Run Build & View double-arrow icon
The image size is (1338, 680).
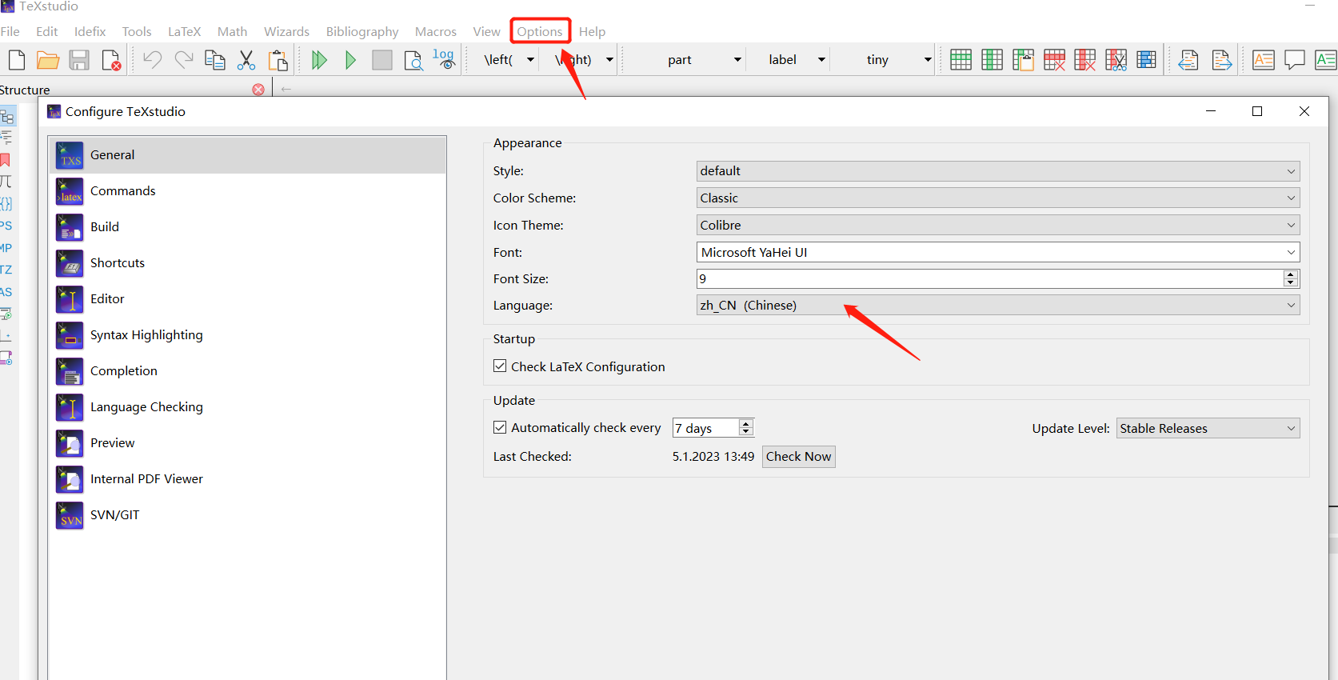(x=319, y=60)
